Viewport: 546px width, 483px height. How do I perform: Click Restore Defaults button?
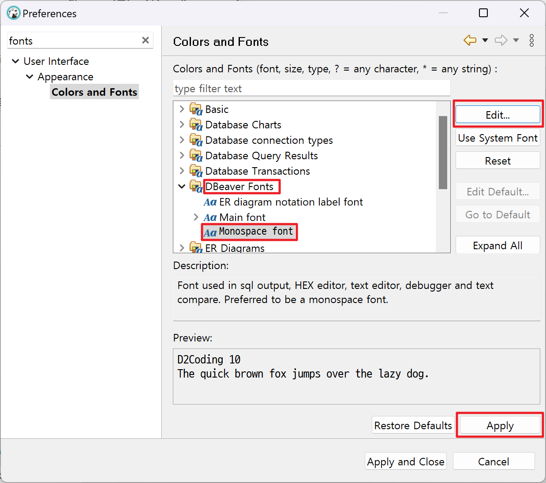tap(413, 425)
